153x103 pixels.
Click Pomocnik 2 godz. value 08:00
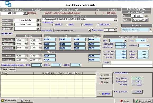[50, 48]
